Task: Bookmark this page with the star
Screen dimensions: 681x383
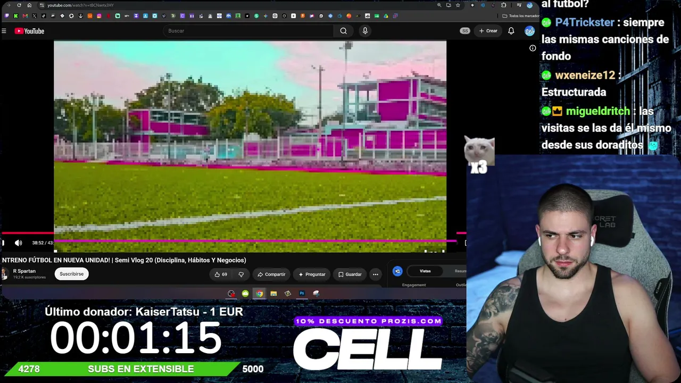Action: tap(458, 5)
